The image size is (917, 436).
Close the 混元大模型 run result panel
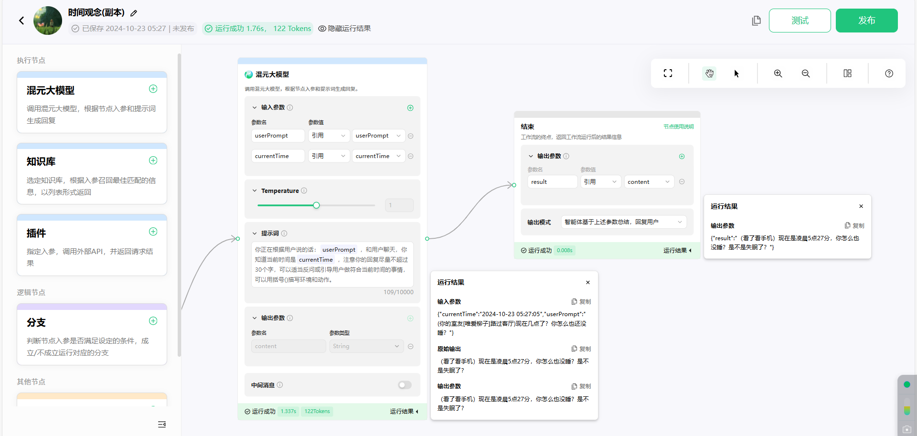point(588,282)
